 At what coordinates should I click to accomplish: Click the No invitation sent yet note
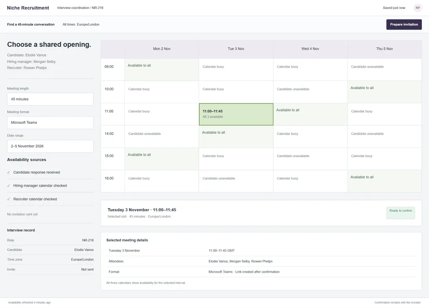tap(22, 215)
